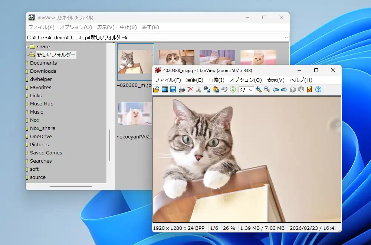Click 中止(S) in the thumbnail window menu bar
Image resolution: width=371 pixels, height=245 pixels.
click(x=128, y=27)
